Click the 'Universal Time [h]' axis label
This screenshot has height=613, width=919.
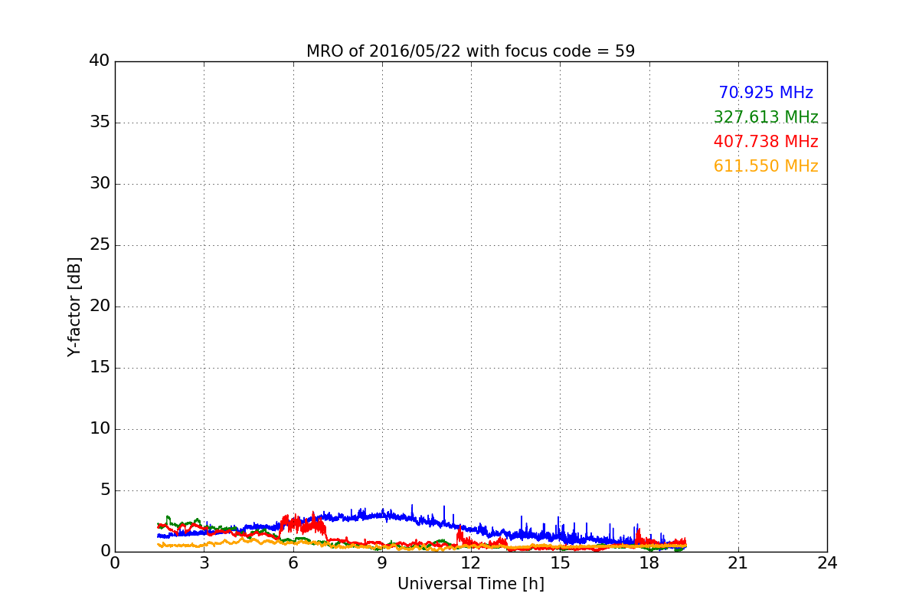470,584
